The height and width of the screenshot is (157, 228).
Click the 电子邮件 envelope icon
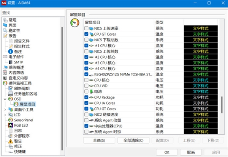(x=5, y=57)
